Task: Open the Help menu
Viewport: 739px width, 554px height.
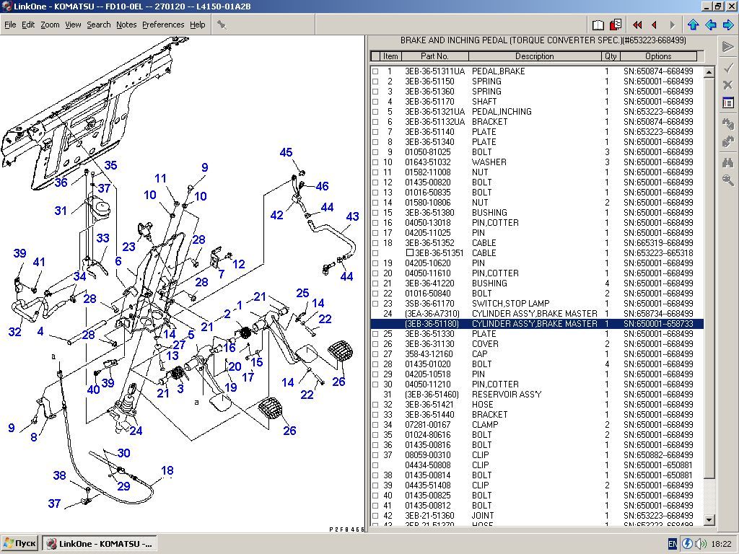Action: tap(198, 25)
